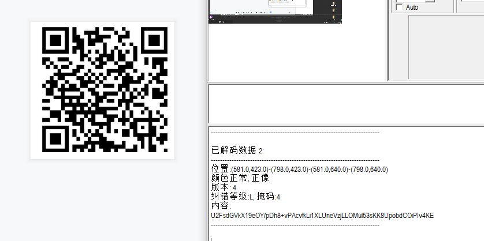Click the captured desktop preview thumbnail
484x241 pixels.
[275, 12]
